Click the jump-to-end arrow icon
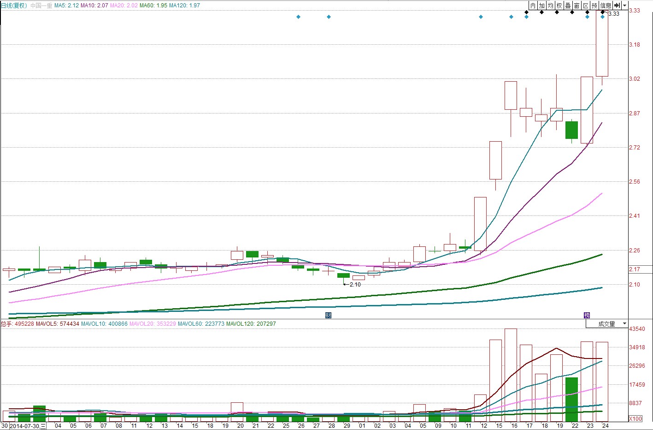The width and height of the screenshot is (653, 430). tap(617, 6)
